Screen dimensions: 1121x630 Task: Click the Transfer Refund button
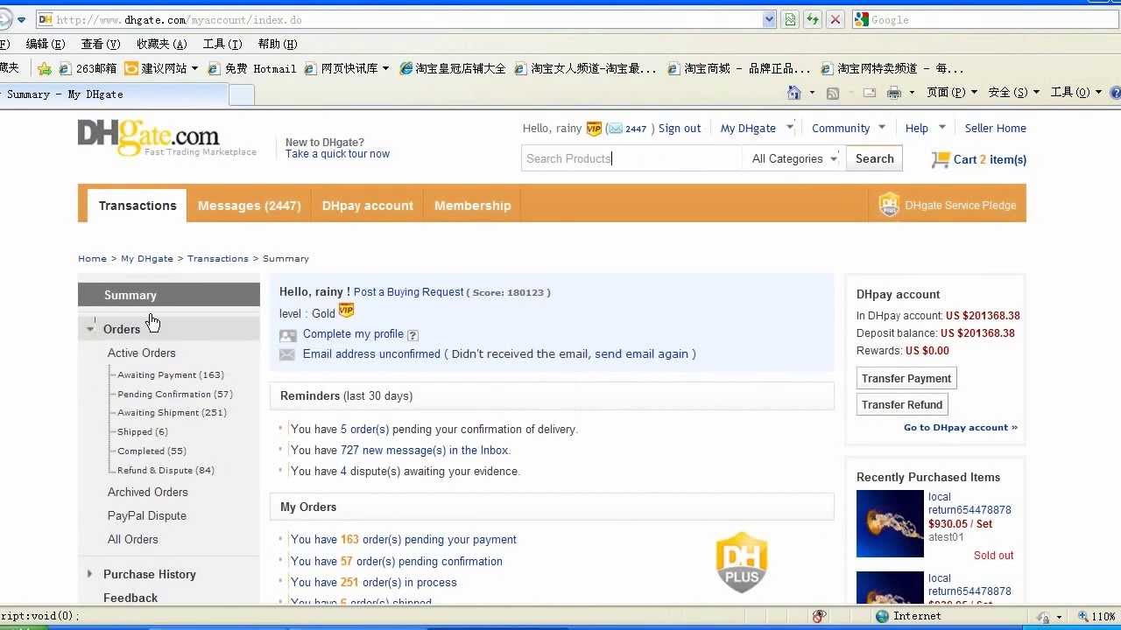[x=902, y=404]
